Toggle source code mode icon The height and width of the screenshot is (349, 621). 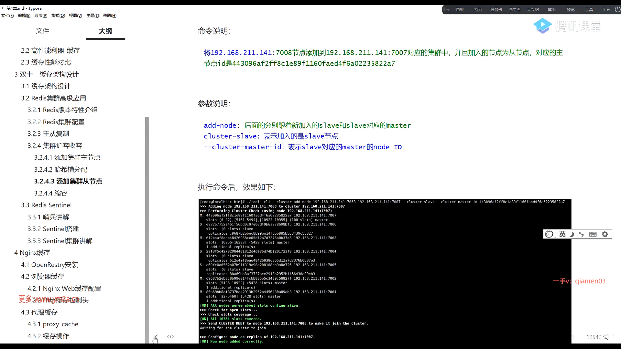pyautogui.click(x=170, y=337)
